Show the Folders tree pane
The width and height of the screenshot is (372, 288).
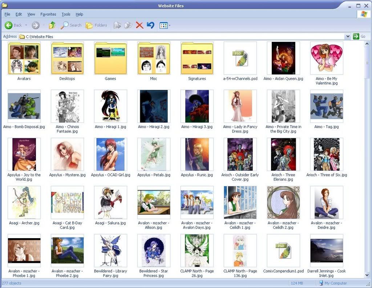(x=96, y=25)
